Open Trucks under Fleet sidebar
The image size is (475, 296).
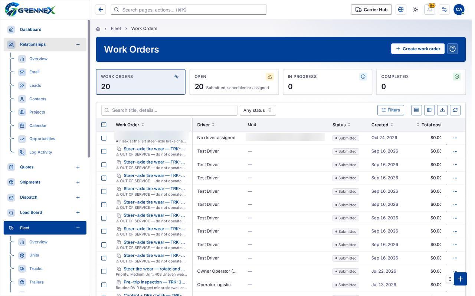[36, 269]
